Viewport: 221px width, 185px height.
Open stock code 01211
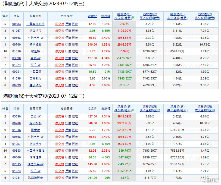pyautogui.click(x=17, y=178)
